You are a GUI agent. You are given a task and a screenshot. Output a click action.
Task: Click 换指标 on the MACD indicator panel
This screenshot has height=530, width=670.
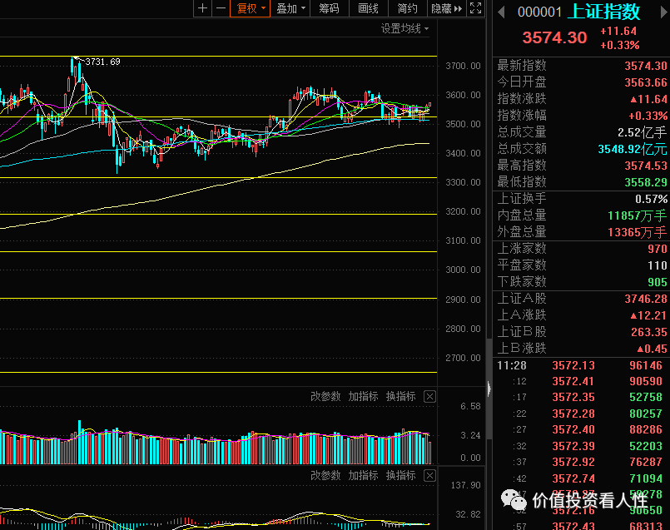click(x=401, y=475)
